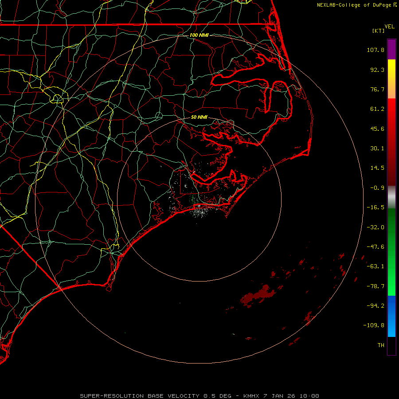Screen dimensions: 399x399
Task: Pick the gray segment near -0.9 on the color bar
Action: [x=391, y=197]
